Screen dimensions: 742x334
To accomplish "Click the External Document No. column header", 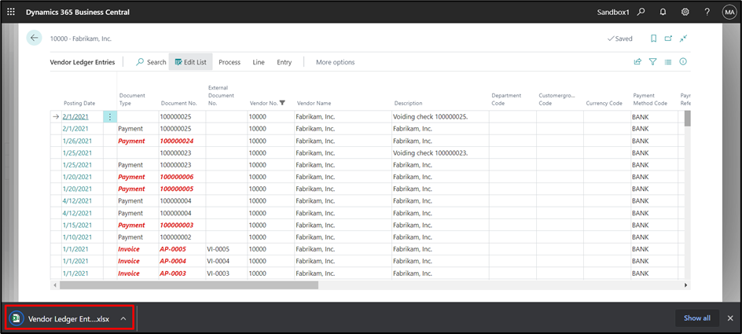I will coord(221,95).
